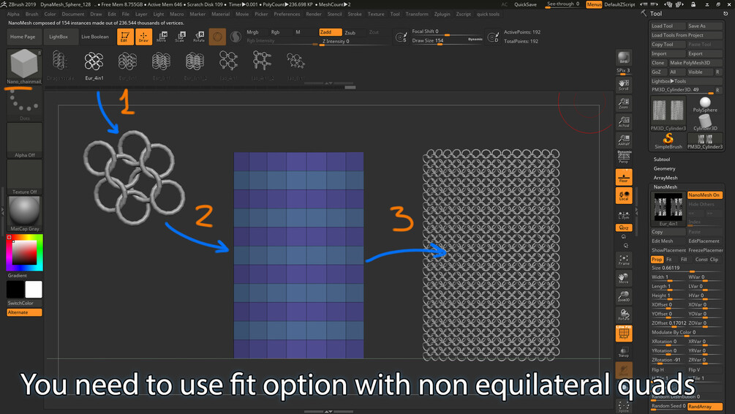
Task: Click the Load Tool button
Action: 668,26
